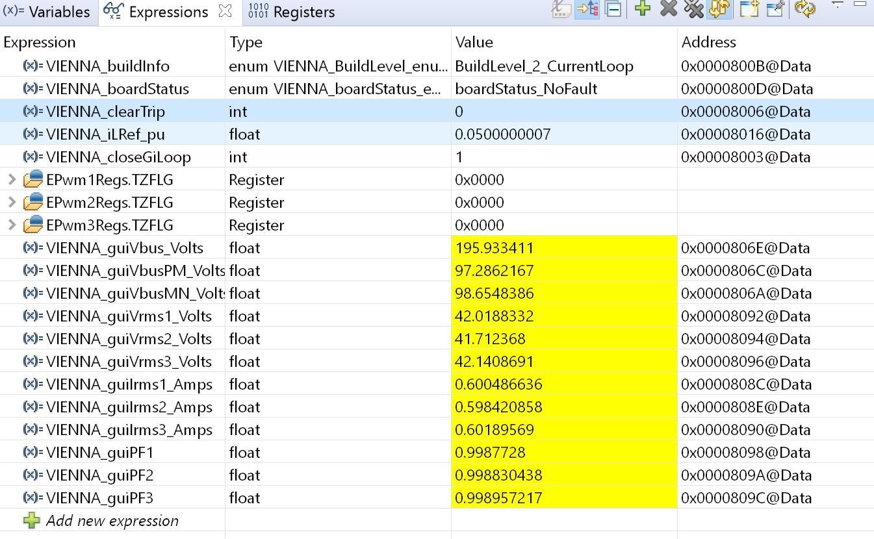Screen dimensions: 874x539
Task: Select the VIENNA_boardStatus expression
Action: (x=118, y=89)
